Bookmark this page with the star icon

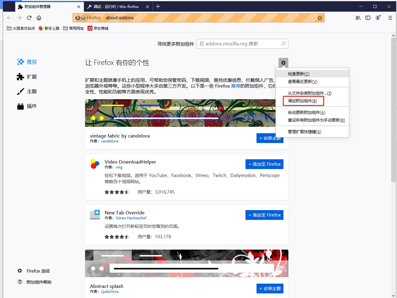pos(320,18)
